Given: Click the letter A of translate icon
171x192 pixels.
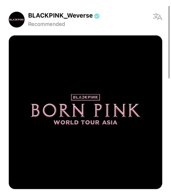Looking at the screenshot, I should (159, 18).
